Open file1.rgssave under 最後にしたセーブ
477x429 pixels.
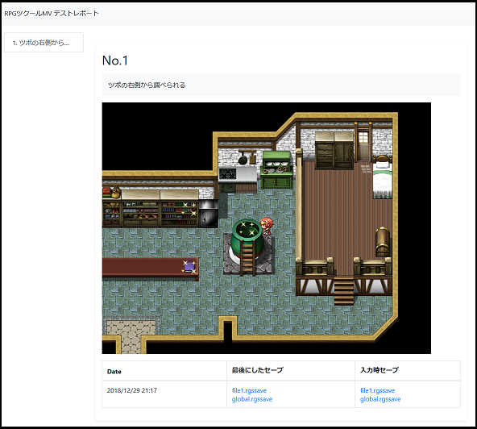pos(249,390)
